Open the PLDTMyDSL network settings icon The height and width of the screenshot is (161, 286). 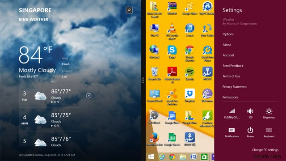point(232,114)
